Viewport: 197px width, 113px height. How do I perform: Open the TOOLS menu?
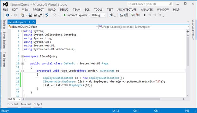point(98,10)
